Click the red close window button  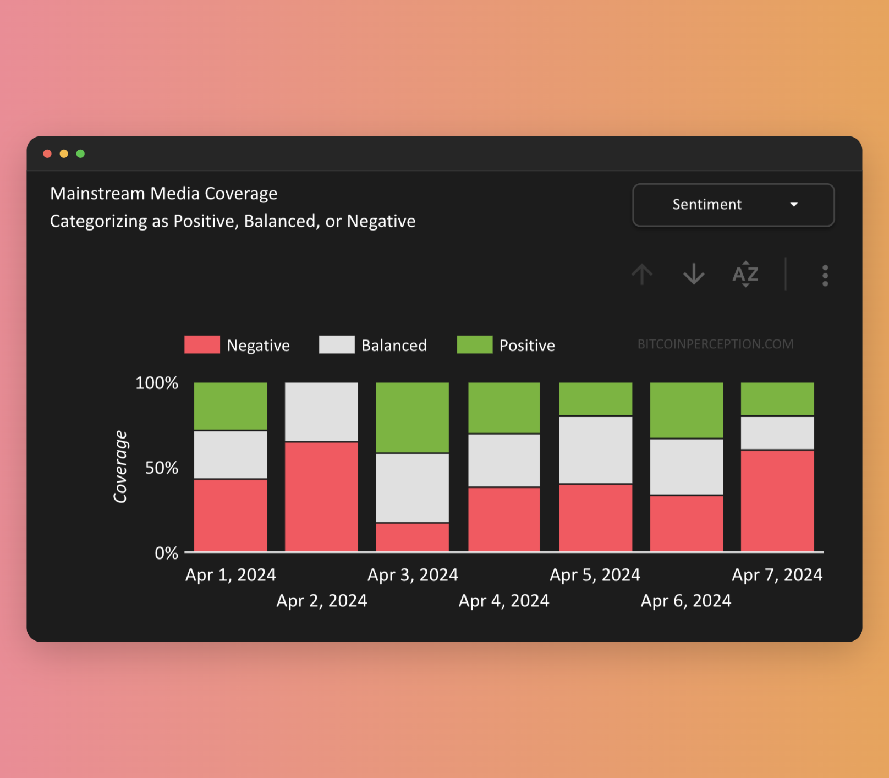coord(47,154)
